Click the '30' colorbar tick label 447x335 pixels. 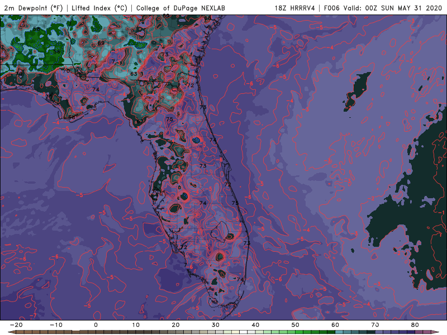(x=216, y=325)
